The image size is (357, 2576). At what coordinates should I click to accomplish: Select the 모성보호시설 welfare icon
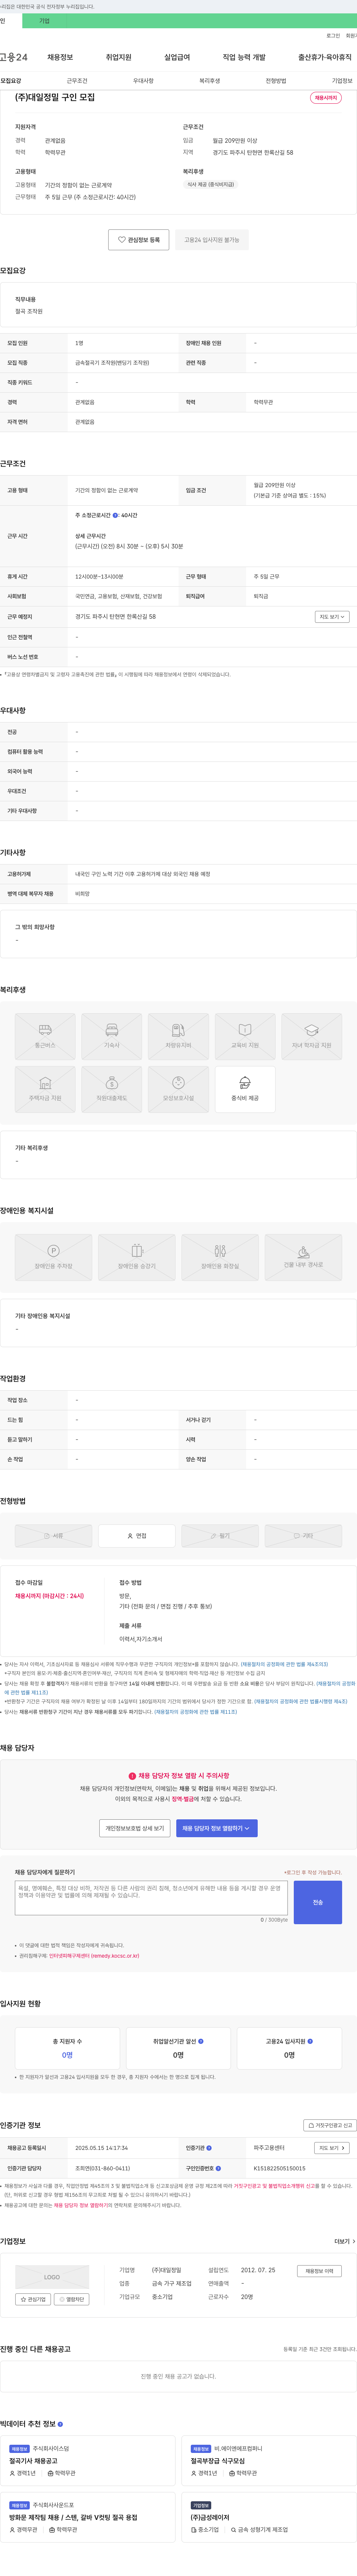tap(178, 1089)
